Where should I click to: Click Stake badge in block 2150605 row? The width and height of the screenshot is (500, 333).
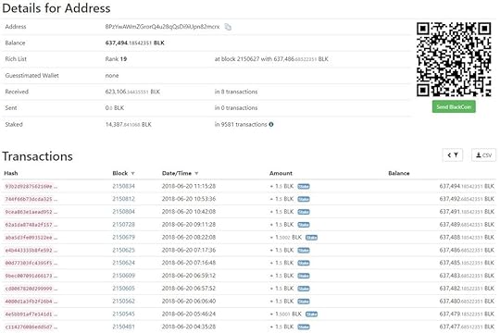pyautogui.click(x=304, y=289)
